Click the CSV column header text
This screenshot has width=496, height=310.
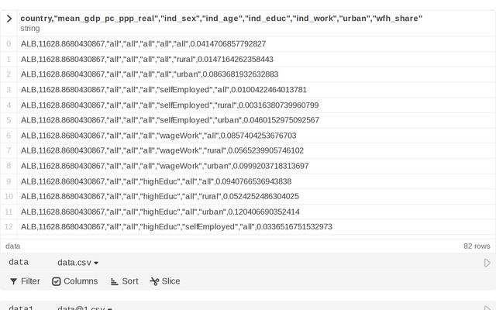(221, 18)
